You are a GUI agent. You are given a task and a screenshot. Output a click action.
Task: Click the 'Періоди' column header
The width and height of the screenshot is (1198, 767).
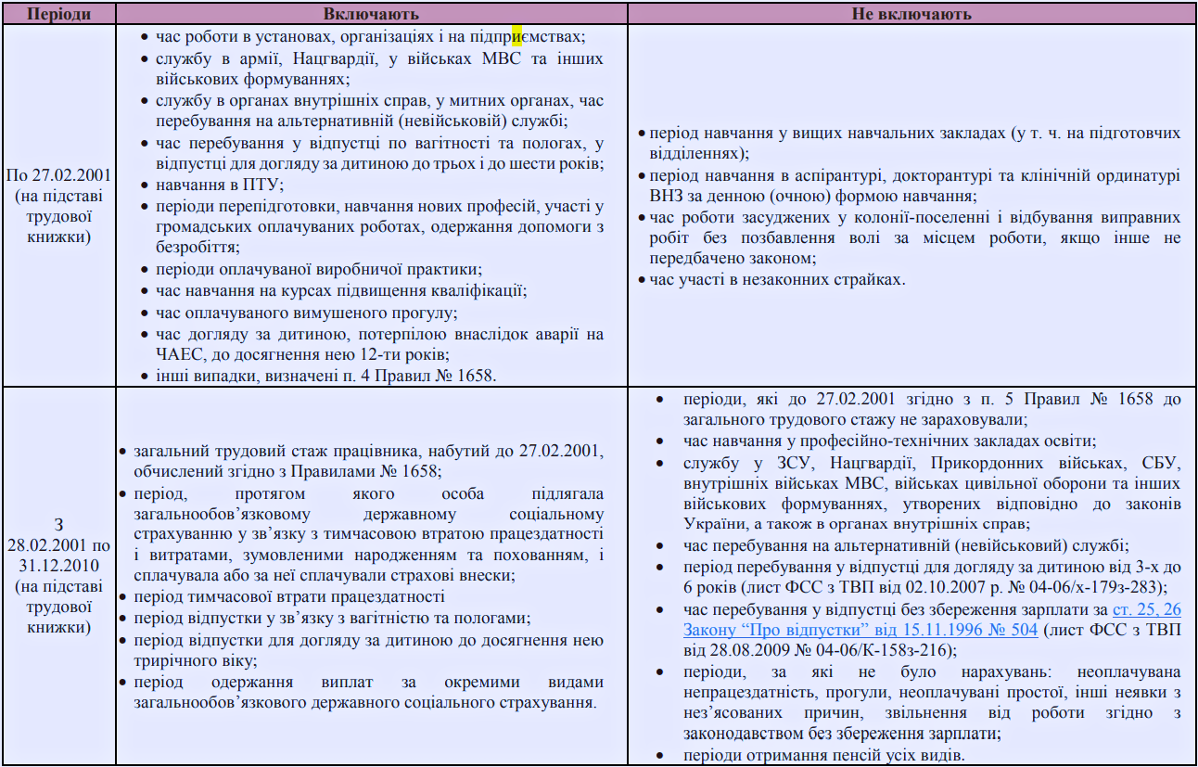[59, 13]
